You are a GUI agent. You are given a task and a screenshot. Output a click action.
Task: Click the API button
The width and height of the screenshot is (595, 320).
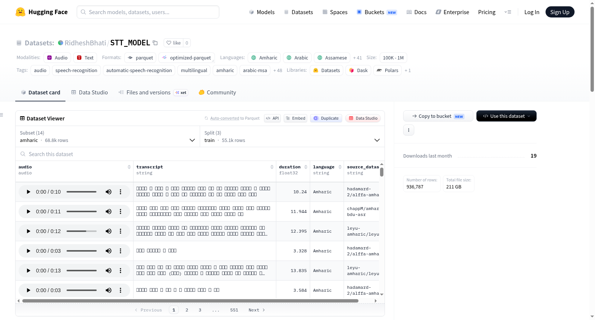coord(272,118)
